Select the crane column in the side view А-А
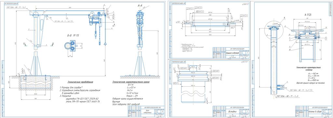The width and height of the screenshot is (333, 118). pos(140,43)
